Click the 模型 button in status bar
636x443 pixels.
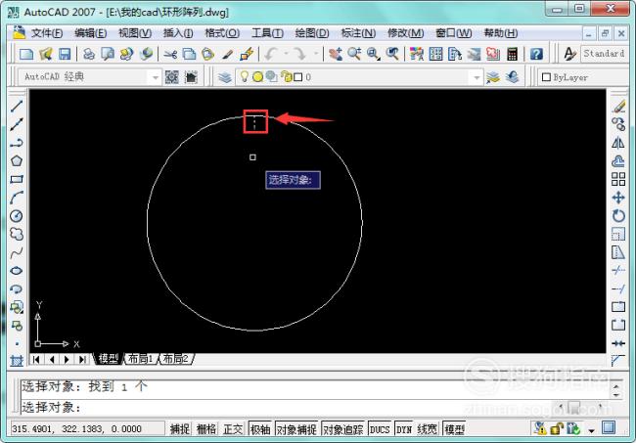coord(454,428)
